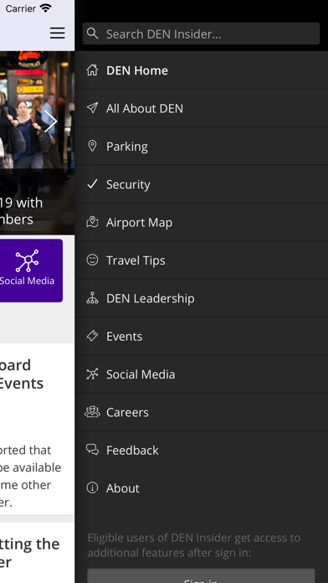Close the menu via hamburger icon
Viewport: 328px width, 583px height.
(x=58, y=34)
